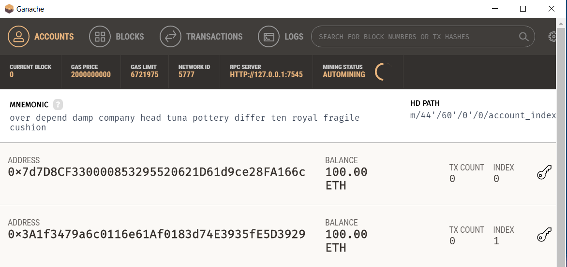Select the second account address 0x3A1f3479…
The image size is (567, 267).
[157, 235]
